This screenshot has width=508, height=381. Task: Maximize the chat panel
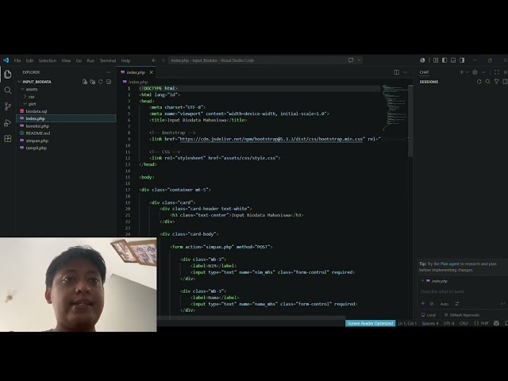(497, 72)
